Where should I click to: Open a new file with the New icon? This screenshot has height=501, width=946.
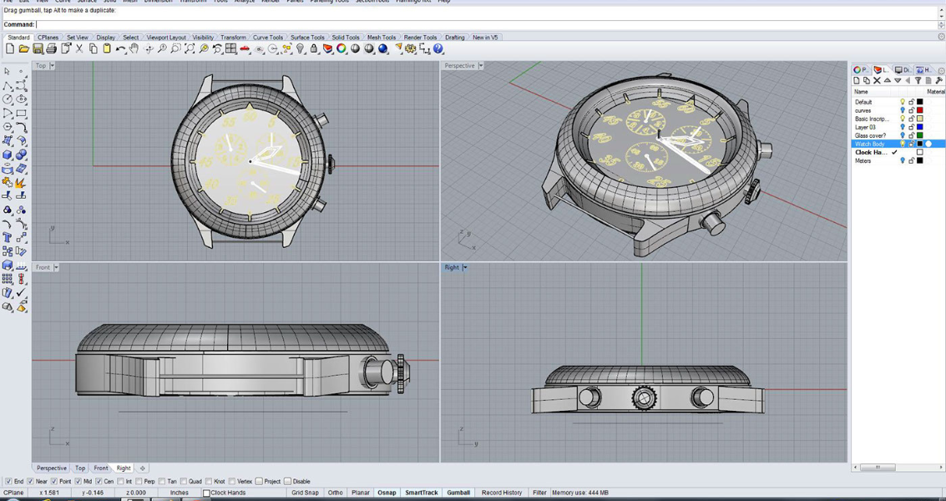10,48
